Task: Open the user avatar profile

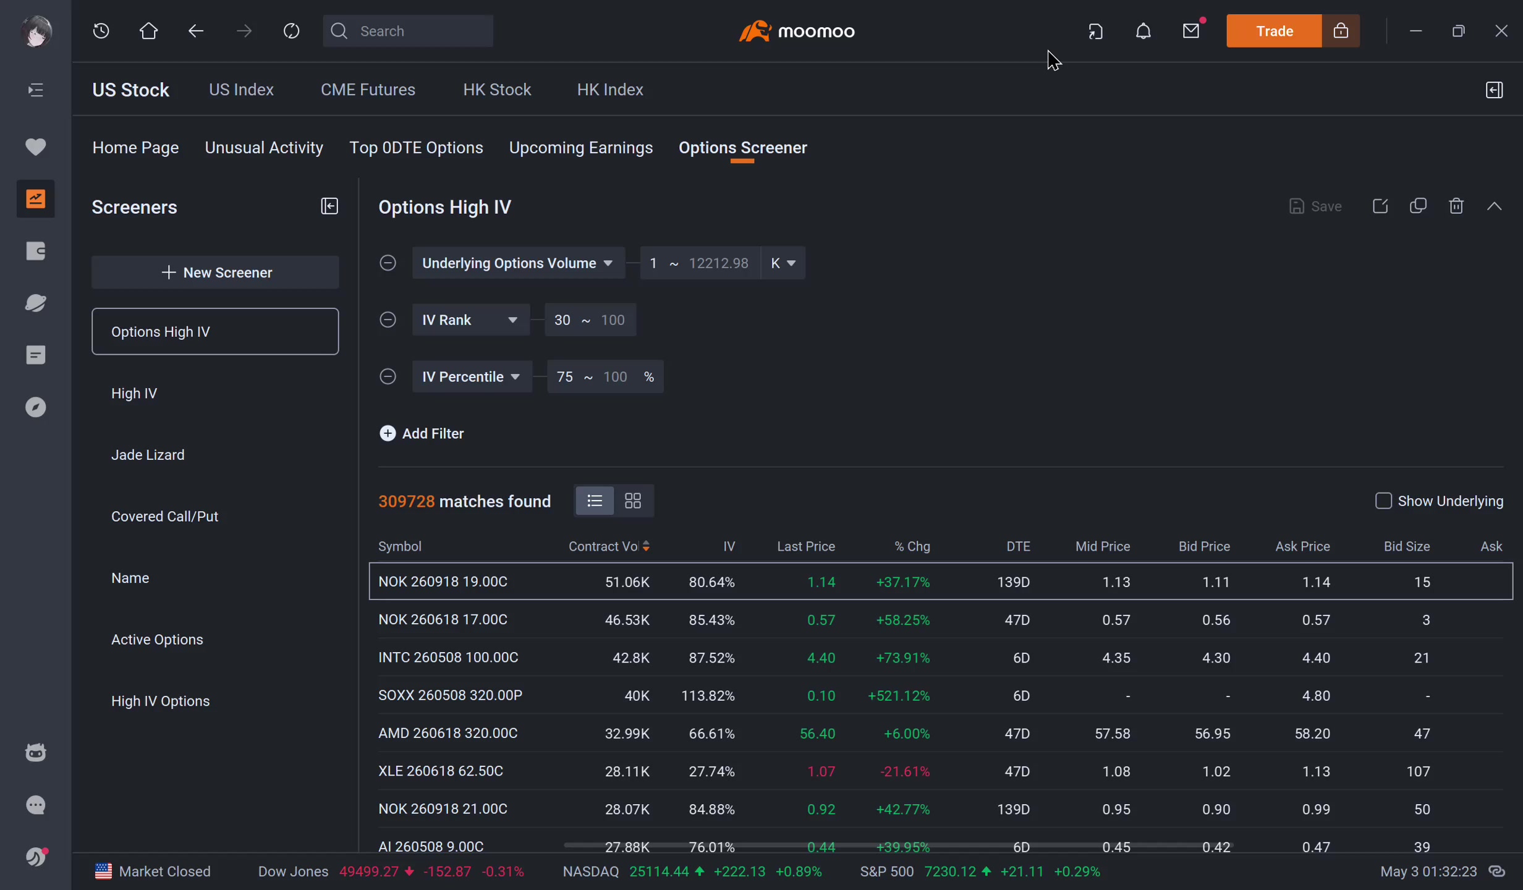Action: pyautogui.click(x=36, y=31)
